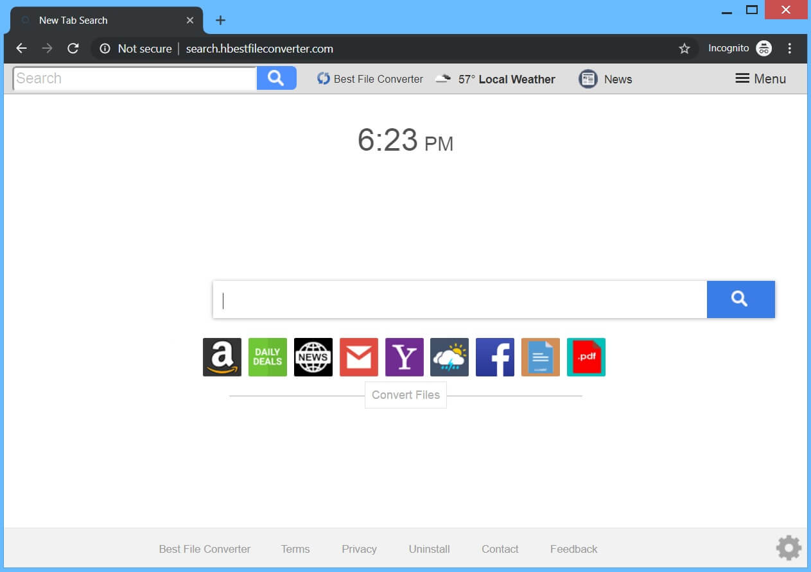
Task: Open the 57° Local Weather toolbar item
Action: (495, 79)
